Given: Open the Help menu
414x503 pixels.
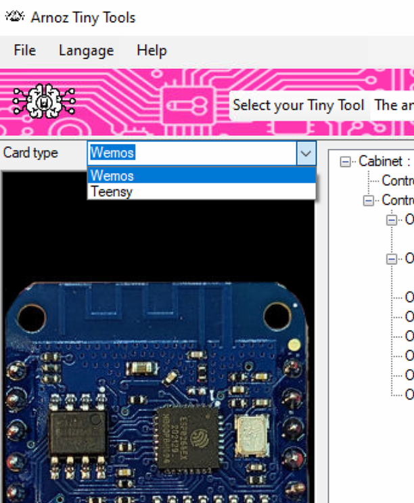Looking at the screenshot, I should click(152, 51).
